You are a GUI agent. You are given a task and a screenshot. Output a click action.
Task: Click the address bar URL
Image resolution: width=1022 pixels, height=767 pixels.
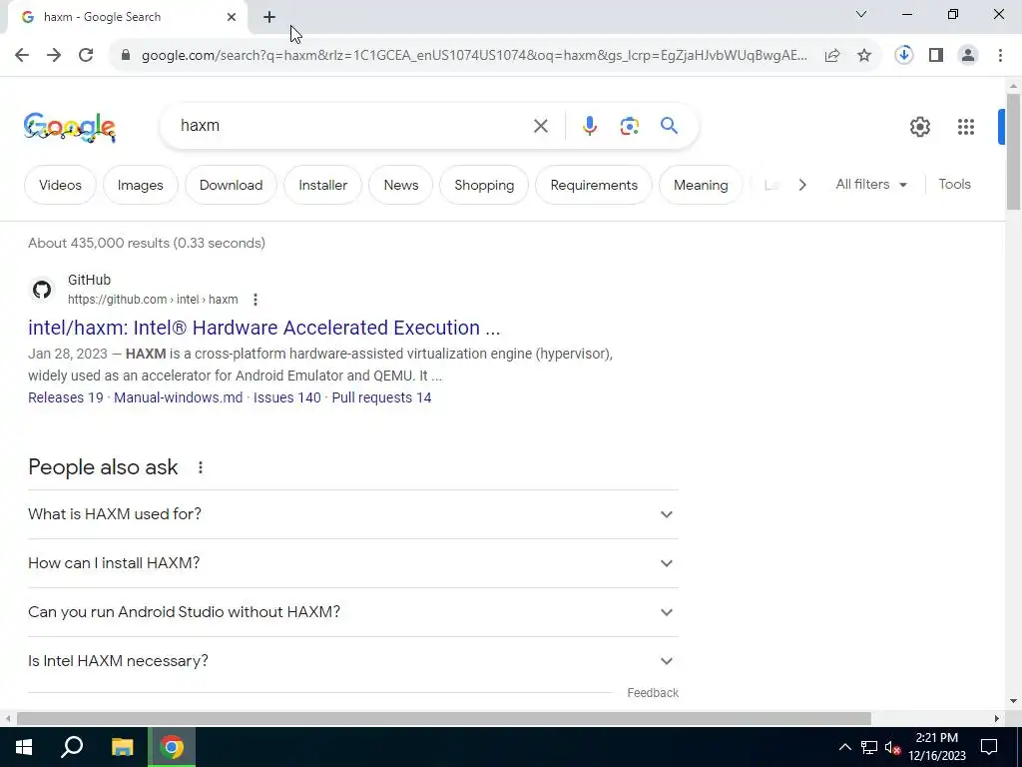474,56
